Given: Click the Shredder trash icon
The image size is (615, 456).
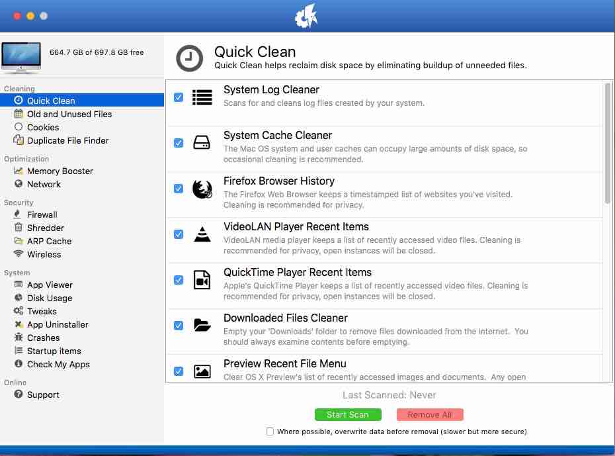Looking at the screenshot, I should 18,227.
